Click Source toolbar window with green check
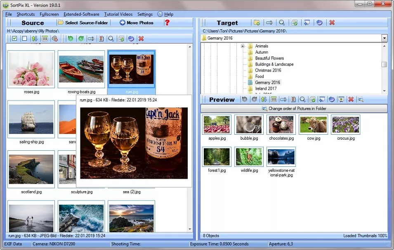The width and height of the screenshot is (394, 250). pyautogui.click(x=121, y=39)
